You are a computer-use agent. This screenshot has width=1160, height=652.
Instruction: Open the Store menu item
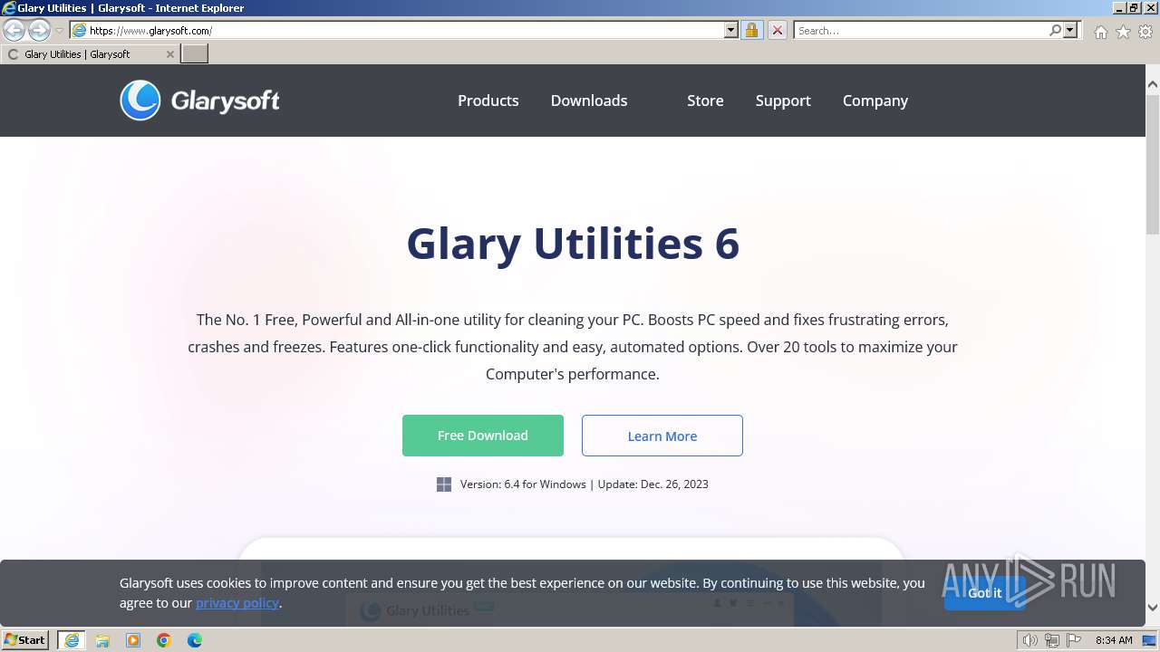tap(705, 101)
